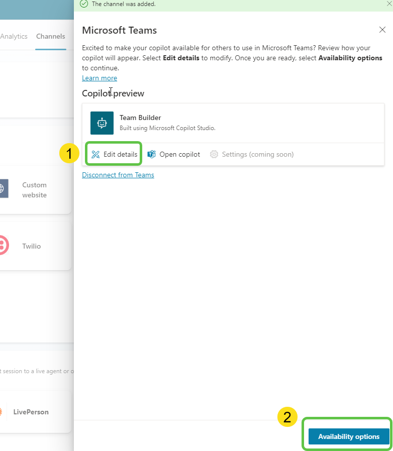
Task: Select the Twilio channel icon
Action: coord(3,245)
